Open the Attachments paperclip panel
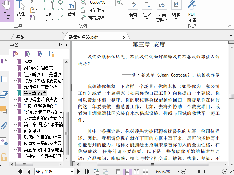Image resolution: width=234 pixels, height=175 pixels. (4, 126)
